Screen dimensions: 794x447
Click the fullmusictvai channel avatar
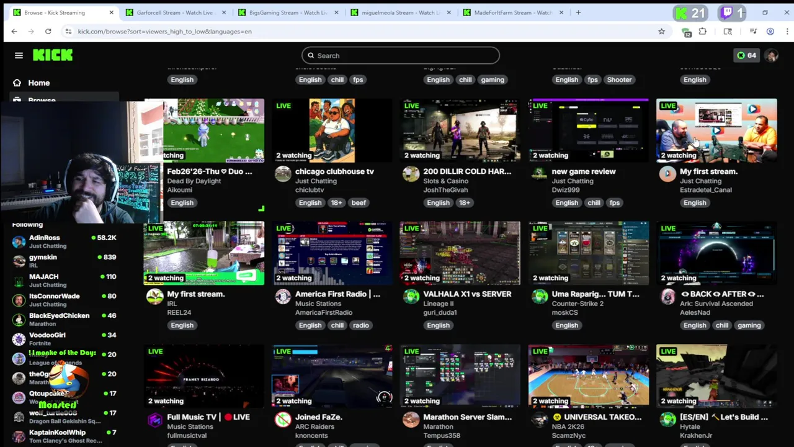tap(154, 420)
